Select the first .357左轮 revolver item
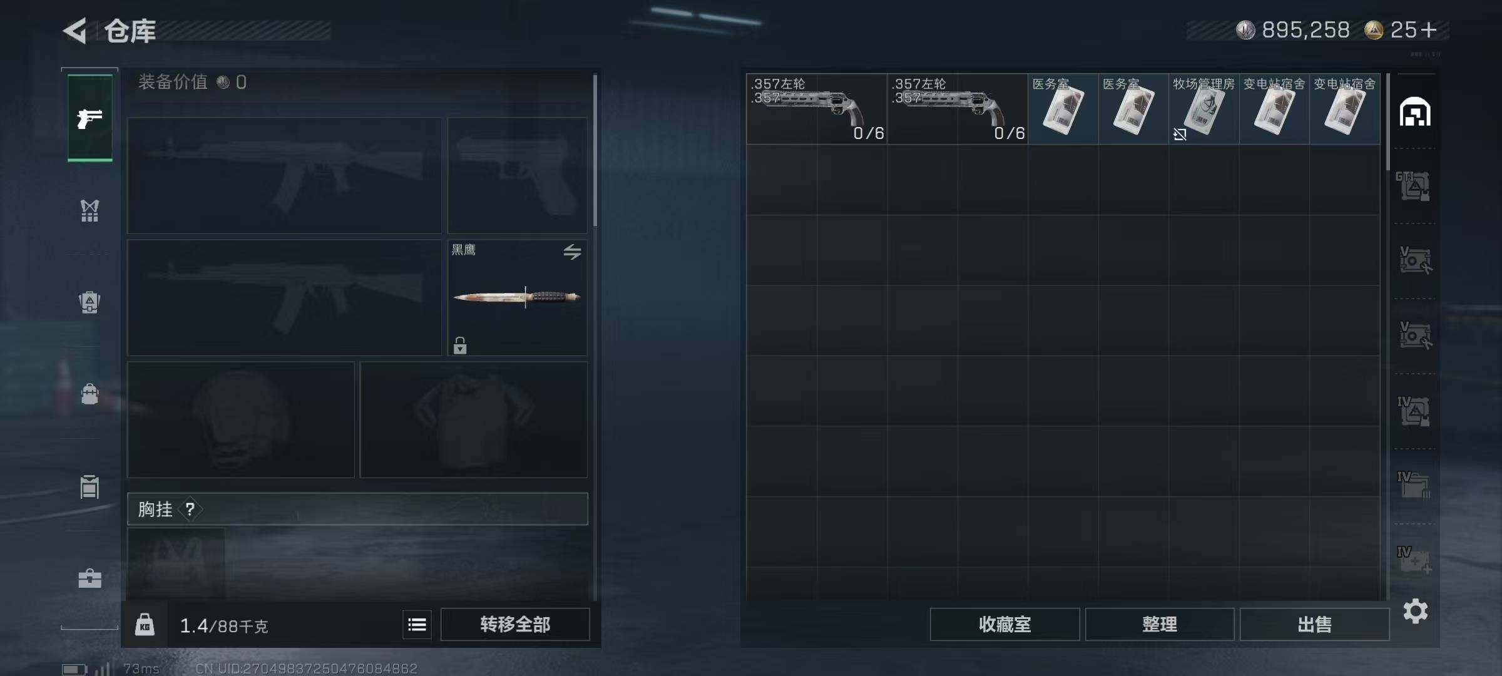The width and height of the screenshot is (1502, 676). 817,109
